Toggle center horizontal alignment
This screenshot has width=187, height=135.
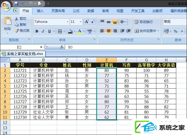(108, 31)
